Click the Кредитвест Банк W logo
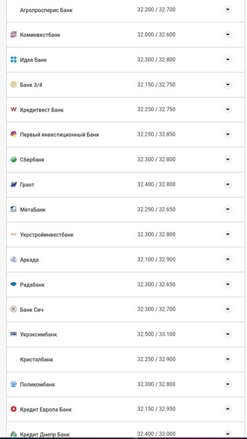This screenshot has width=247, height=439. click(x=13, y=110)
